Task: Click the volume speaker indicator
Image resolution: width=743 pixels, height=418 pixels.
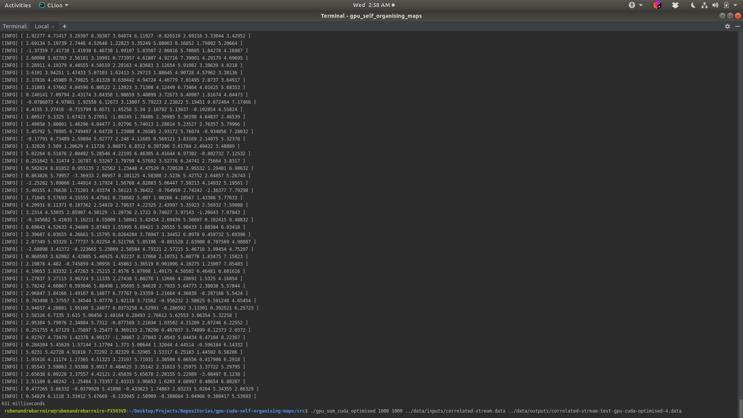Action: [715, 5]
